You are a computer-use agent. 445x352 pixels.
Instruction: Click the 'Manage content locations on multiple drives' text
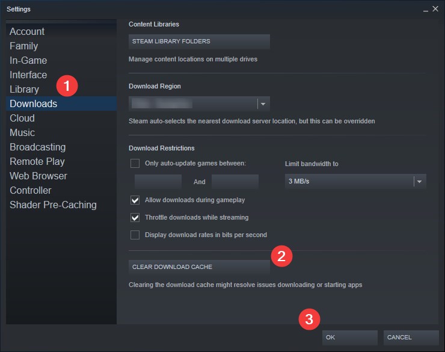[193, 59]
